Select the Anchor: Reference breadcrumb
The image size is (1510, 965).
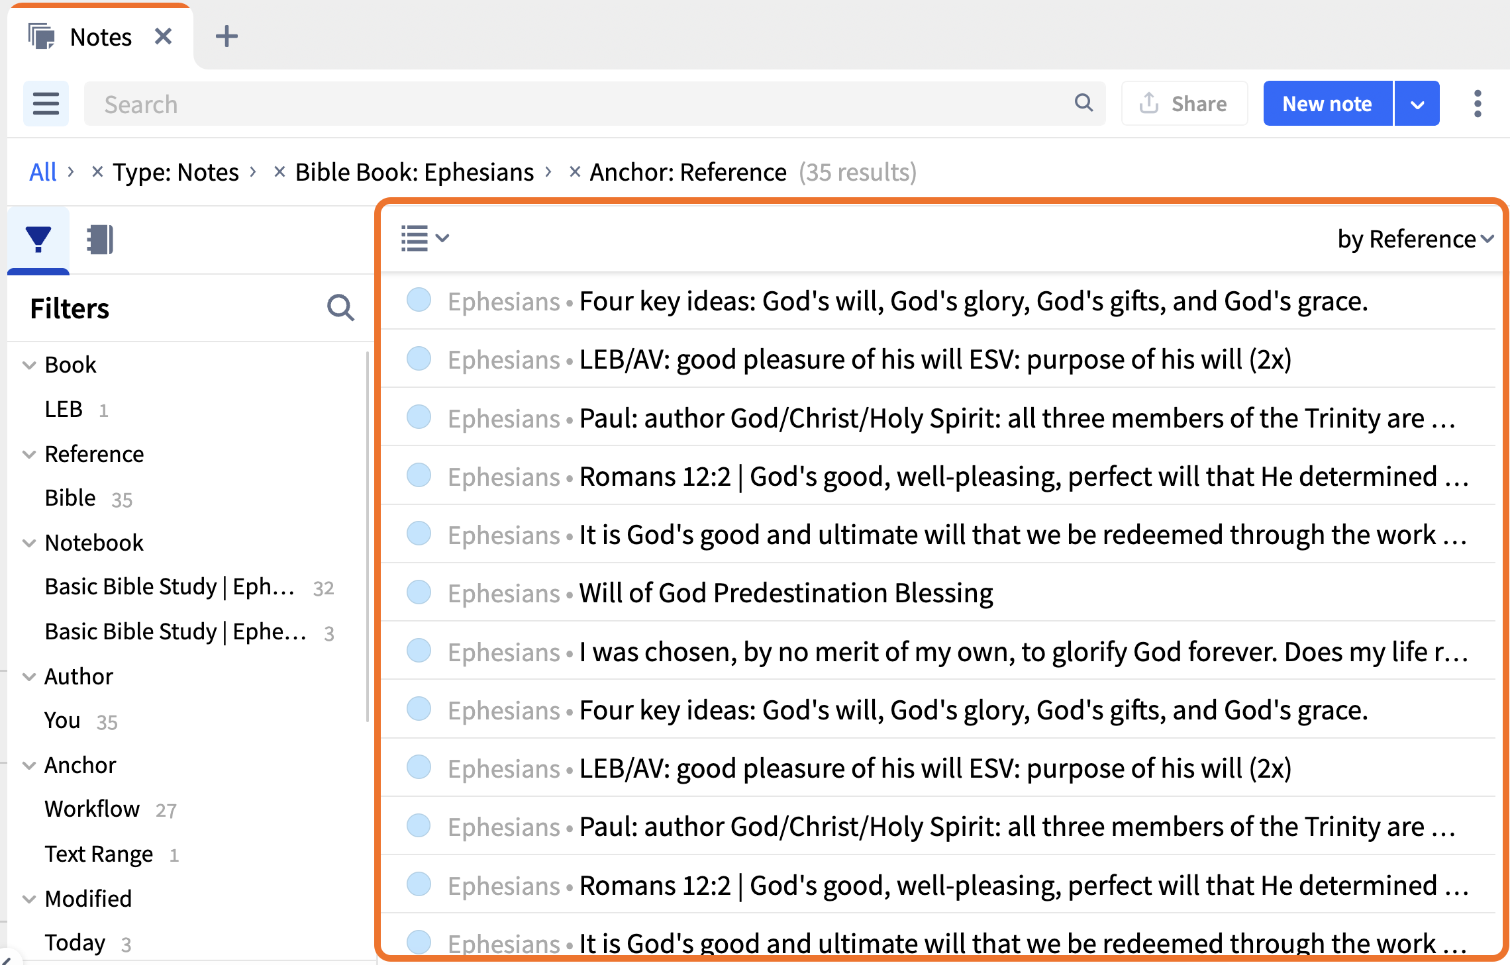[688, 172]
